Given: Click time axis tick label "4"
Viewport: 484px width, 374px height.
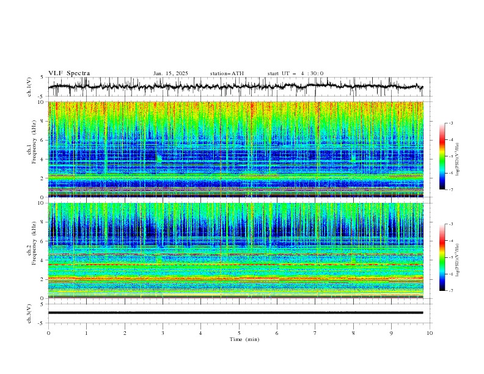Looking at the screenshot, I should [x=200, y=333].
